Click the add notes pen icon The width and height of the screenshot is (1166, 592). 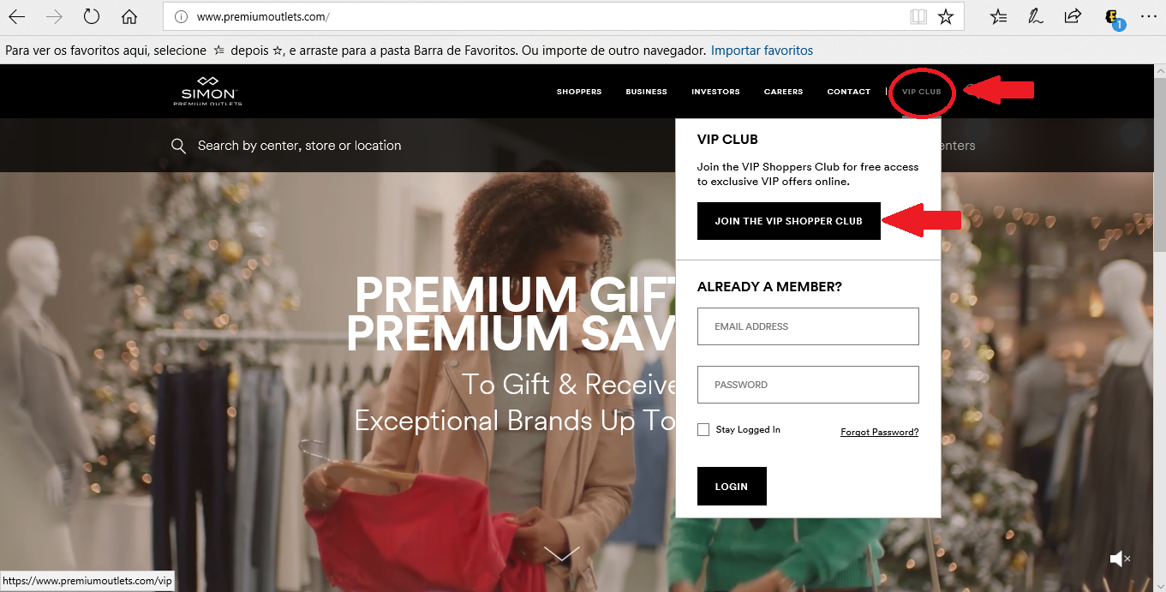1036,16
